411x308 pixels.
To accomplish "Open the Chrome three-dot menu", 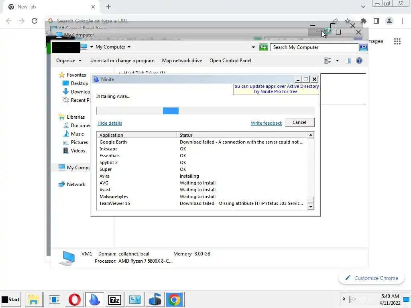I will (402, 21).
